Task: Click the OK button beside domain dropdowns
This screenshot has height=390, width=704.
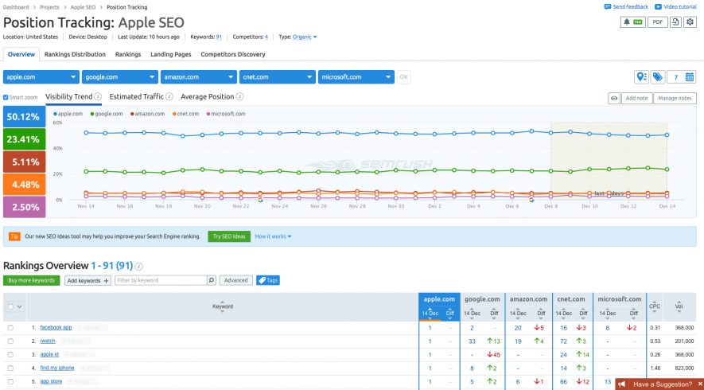Action: (403, 77)
